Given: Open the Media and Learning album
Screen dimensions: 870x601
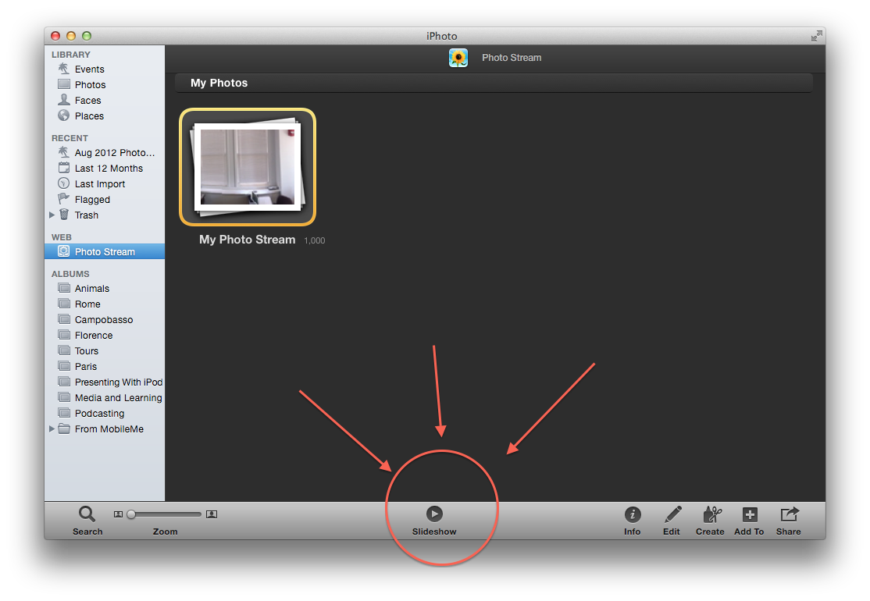Looking at the screenshot, I should click(105, 397).
